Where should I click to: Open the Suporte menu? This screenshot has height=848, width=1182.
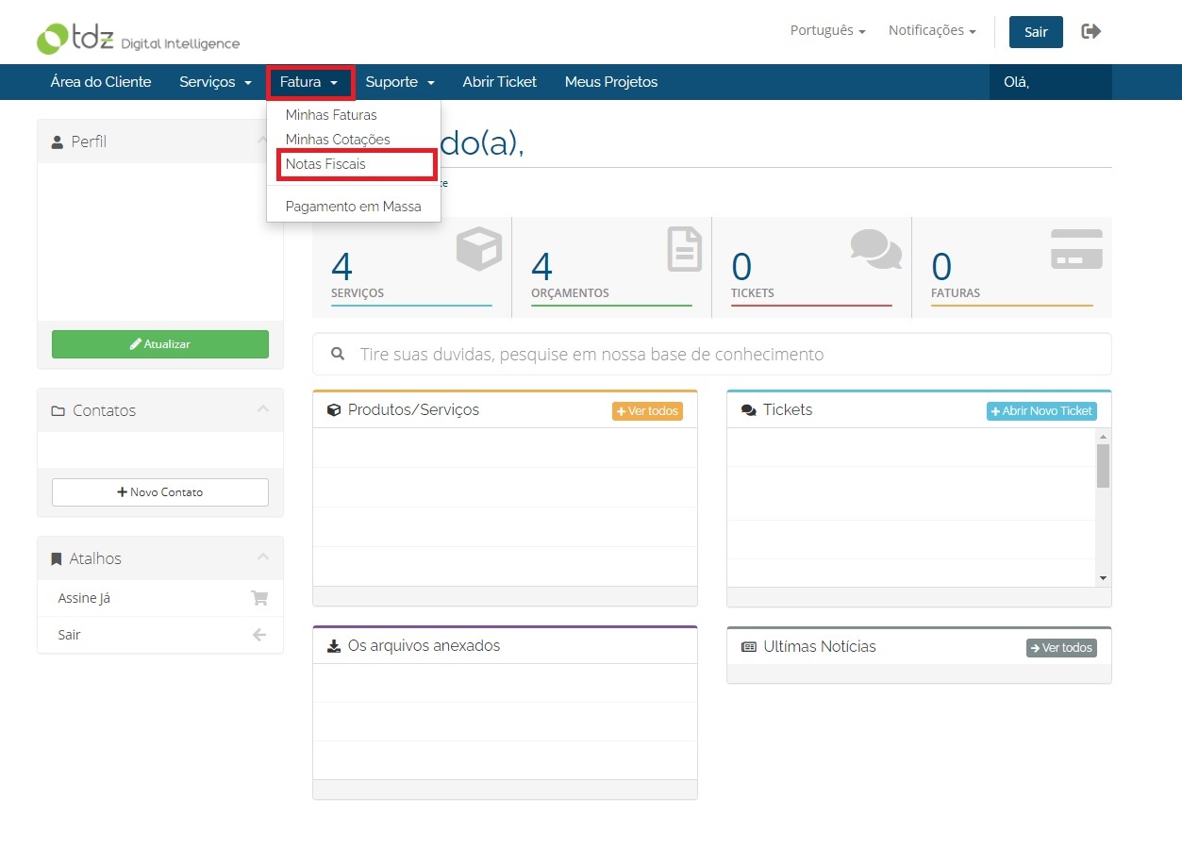400,82
